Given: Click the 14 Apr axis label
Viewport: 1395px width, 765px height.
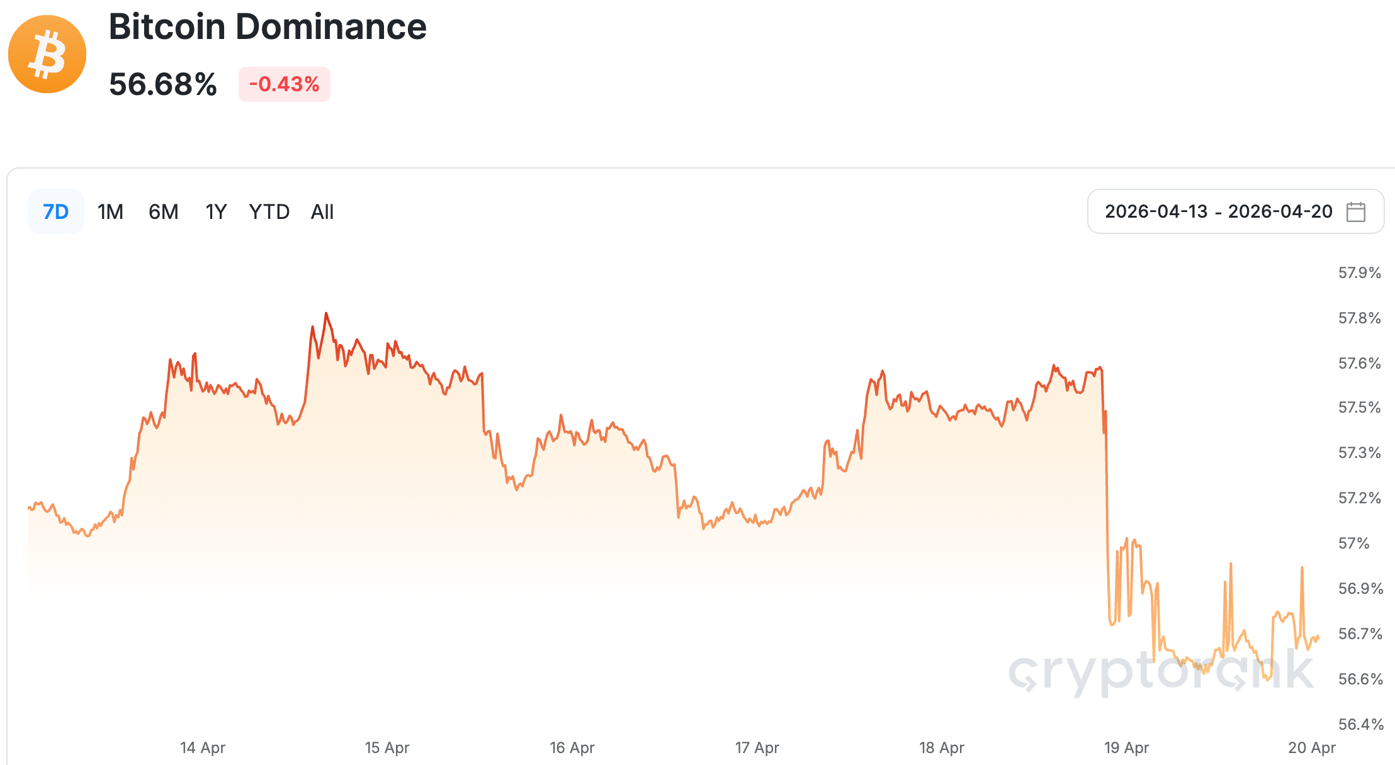Looking at the screenshot, I should 203,747.
